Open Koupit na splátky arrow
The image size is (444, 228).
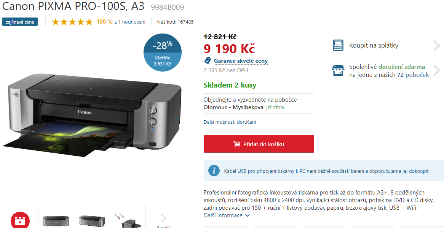pyautogui.click(x=436, y=46)
